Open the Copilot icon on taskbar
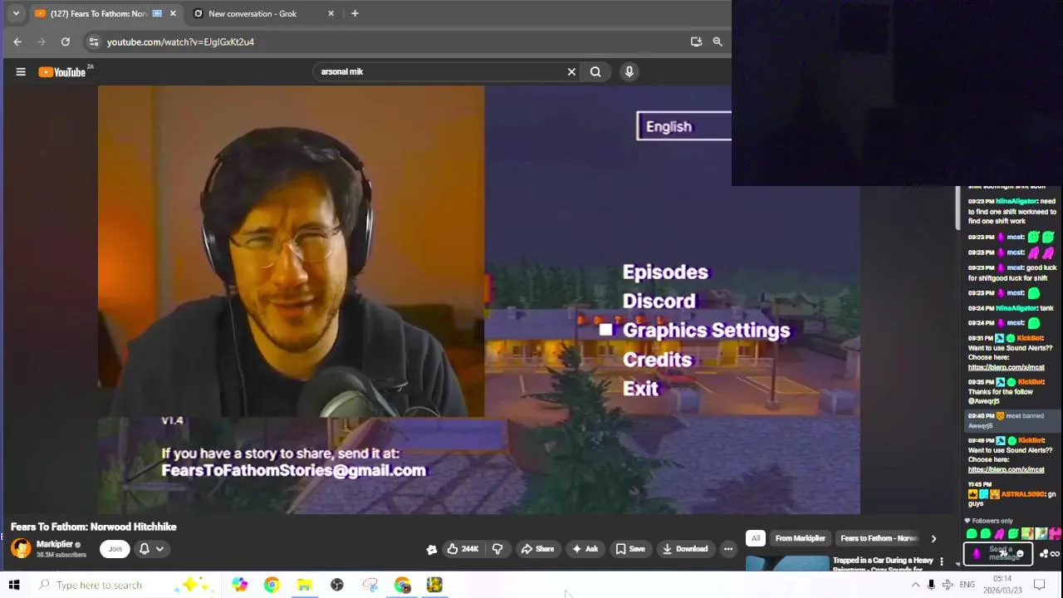 click(x=239, y=585)
